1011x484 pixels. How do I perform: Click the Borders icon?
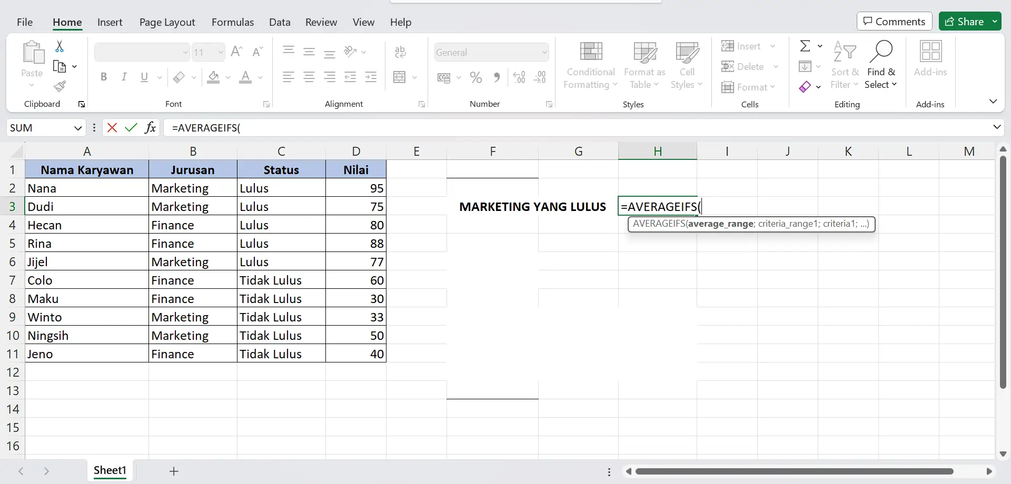[x=179, y=77]
